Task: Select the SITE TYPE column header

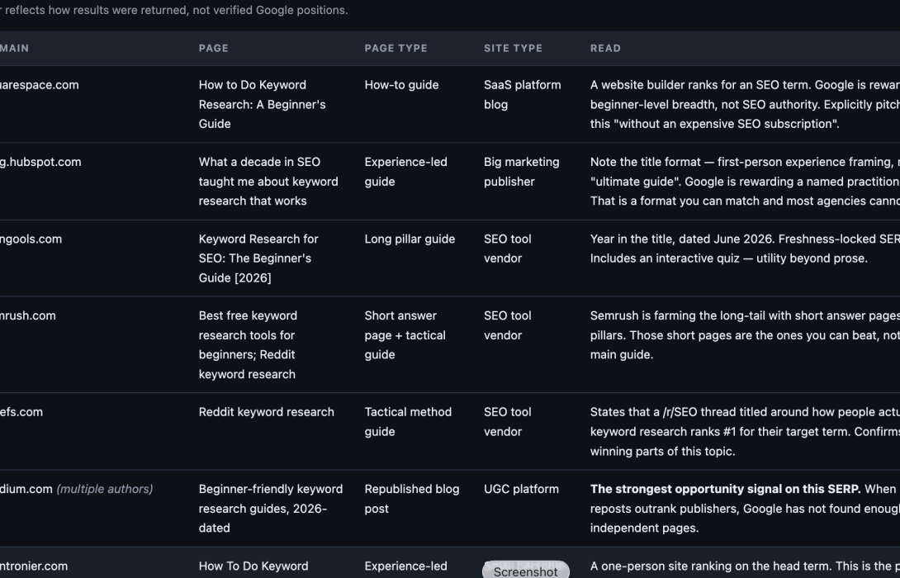Action: tap(513, 48)
